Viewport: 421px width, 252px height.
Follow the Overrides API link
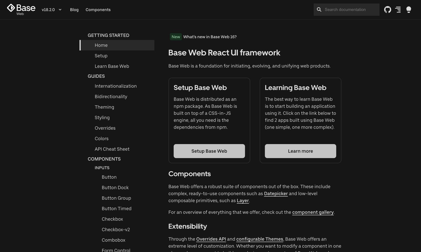pos(211,239)
